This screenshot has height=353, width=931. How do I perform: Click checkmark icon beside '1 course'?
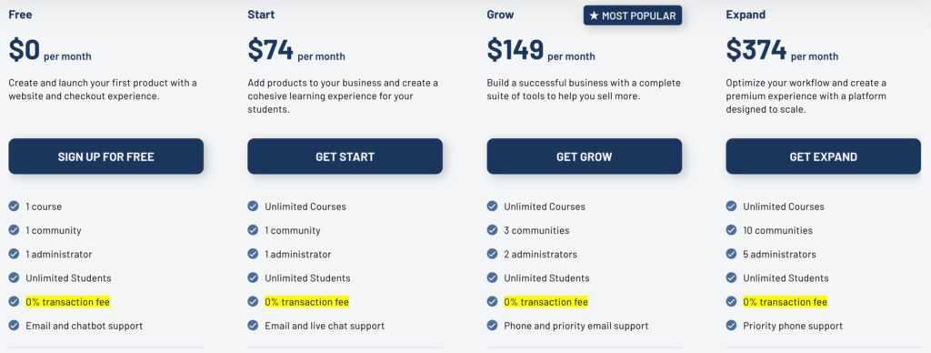[x=14, y=207]
